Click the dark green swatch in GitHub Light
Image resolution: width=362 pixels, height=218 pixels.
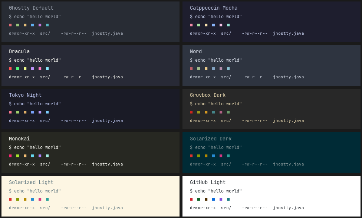[x=198, y=200]
